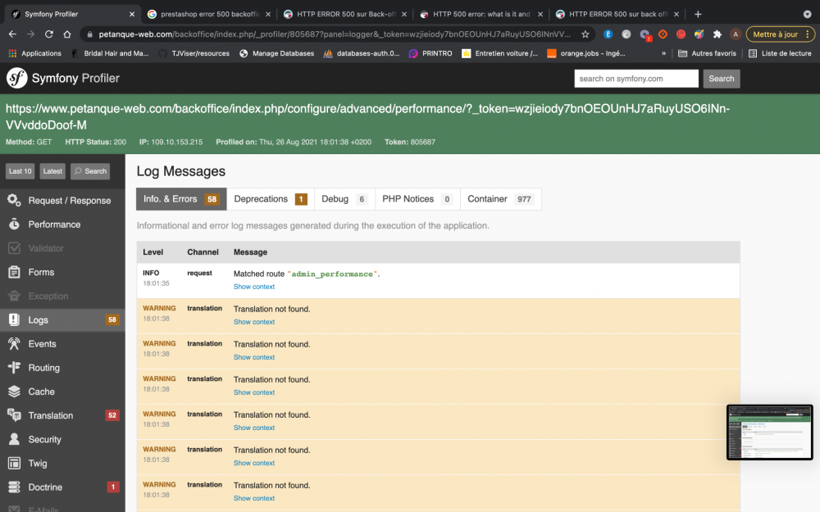This screenshot has width=820, height=512.
Task: Open the Routing signpost icon
Action: (14, 367)
